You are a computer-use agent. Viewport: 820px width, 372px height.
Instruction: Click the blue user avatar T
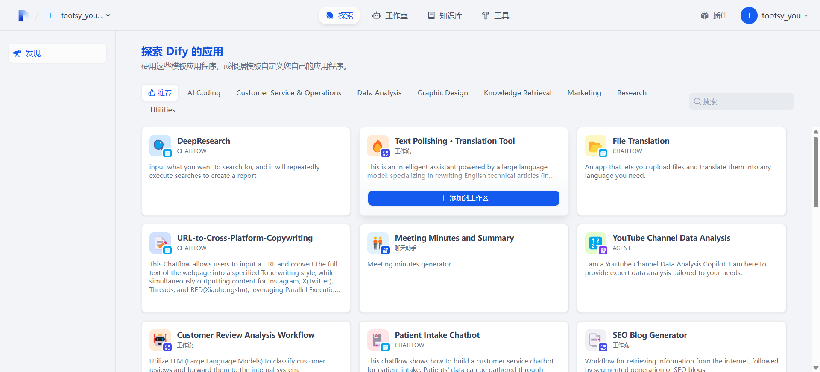pos(749,15)
